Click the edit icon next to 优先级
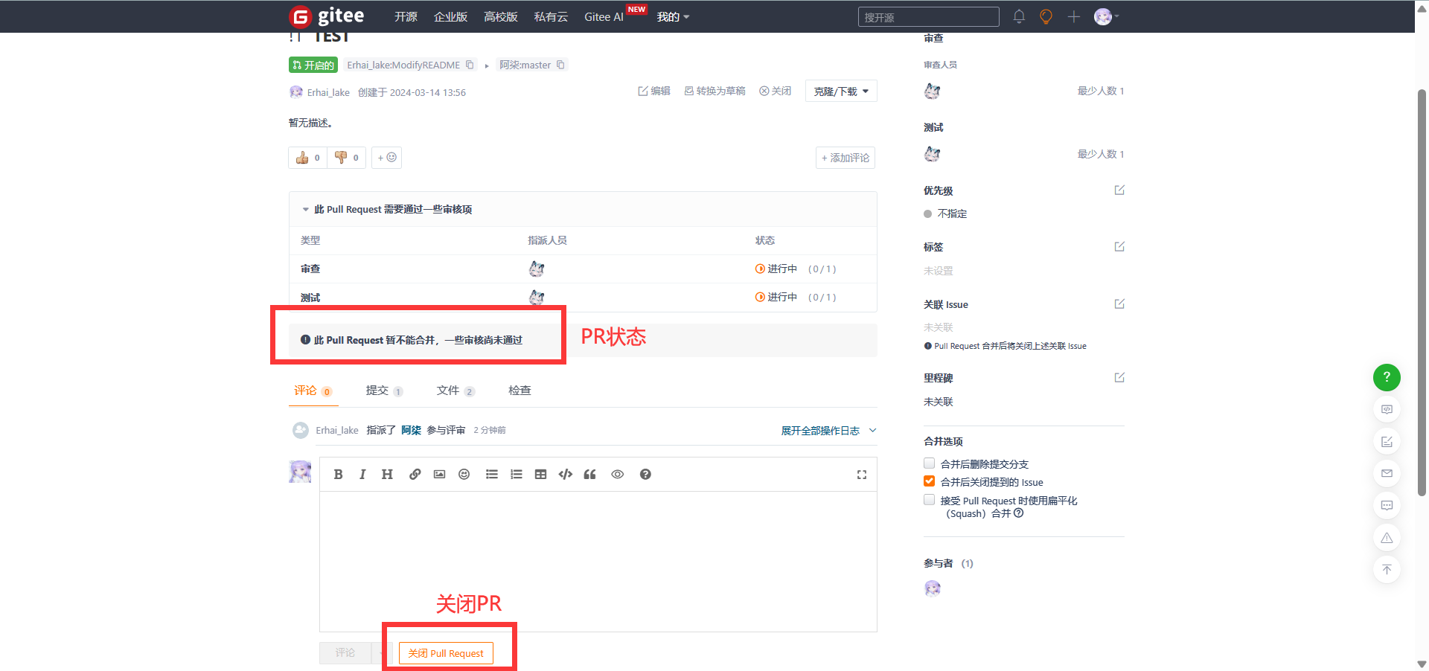Screen dimensions: 1429x671 [1119, 190]
